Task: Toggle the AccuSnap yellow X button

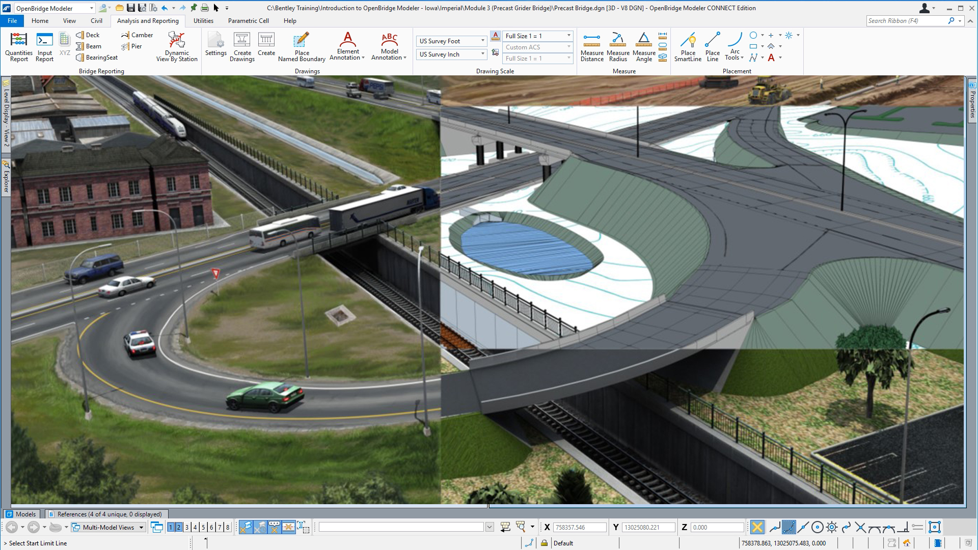Action: pyautogui.click(x=757, y=527)
